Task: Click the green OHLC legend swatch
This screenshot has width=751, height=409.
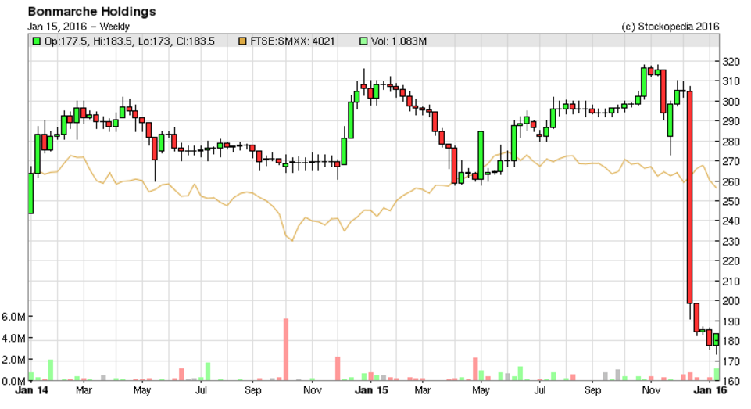Action: (36, 41)
